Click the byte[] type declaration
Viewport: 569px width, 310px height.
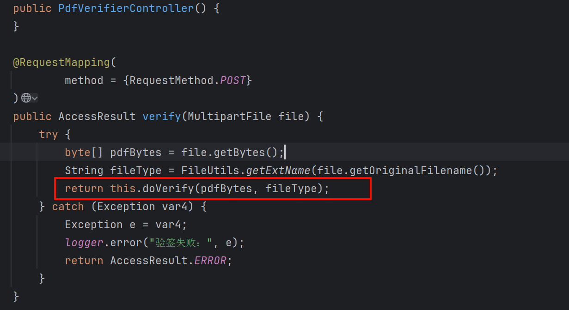(x=84, y=152)
